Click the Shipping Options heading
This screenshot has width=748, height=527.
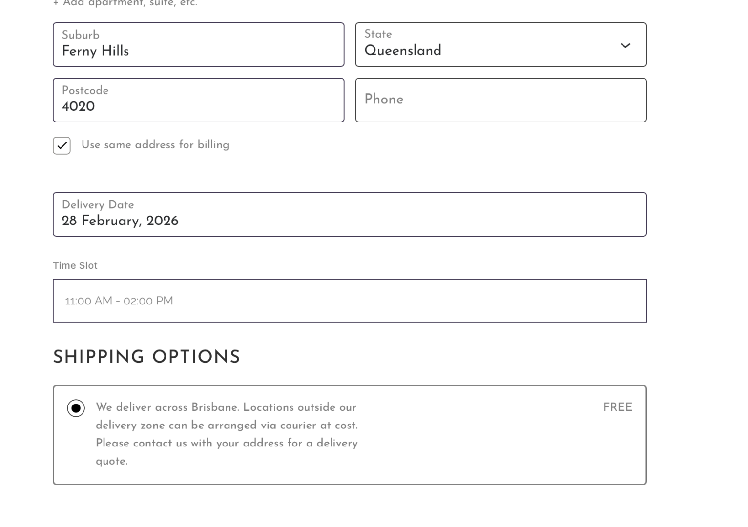[146, 357]
